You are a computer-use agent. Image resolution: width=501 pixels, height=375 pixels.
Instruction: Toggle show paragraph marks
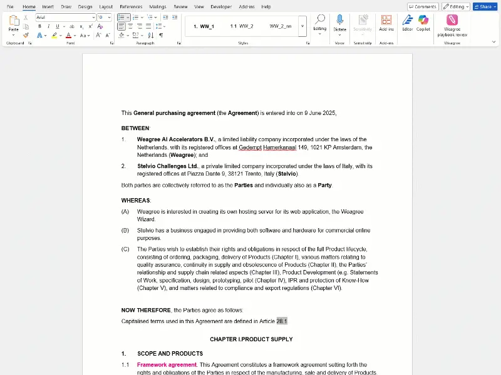pos(161,36)
